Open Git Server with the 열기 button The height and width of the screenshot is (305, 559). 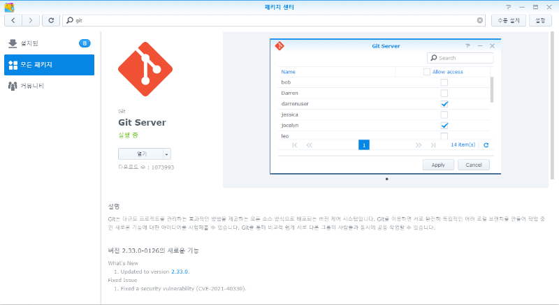[141, 154]
